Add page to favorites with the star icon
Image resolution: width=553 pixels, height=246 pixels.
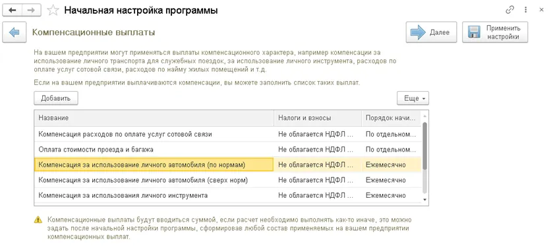tap(53, 11)
